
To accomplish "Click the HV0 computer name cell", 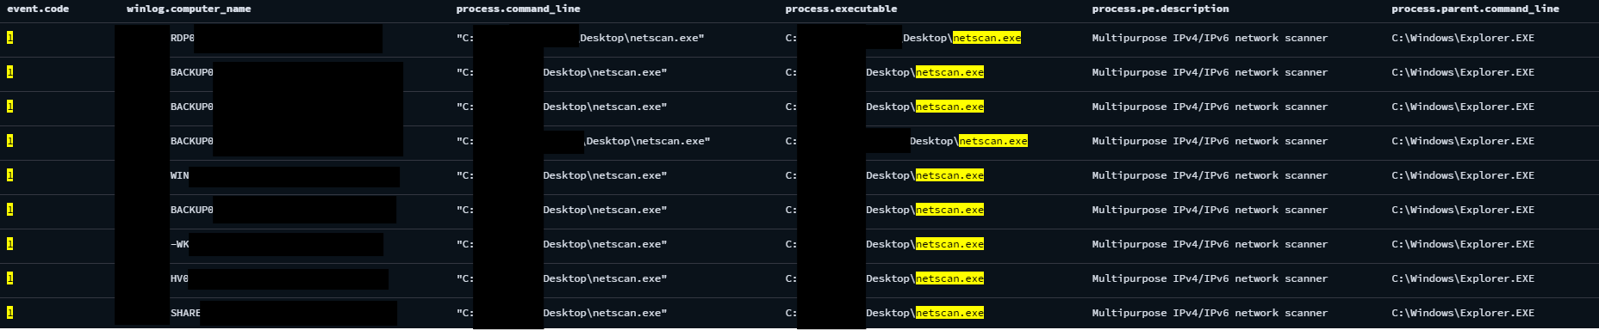I will [179, 278].
